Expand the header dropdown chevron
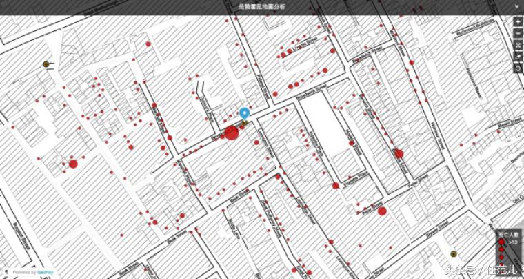 click(518, 6)
